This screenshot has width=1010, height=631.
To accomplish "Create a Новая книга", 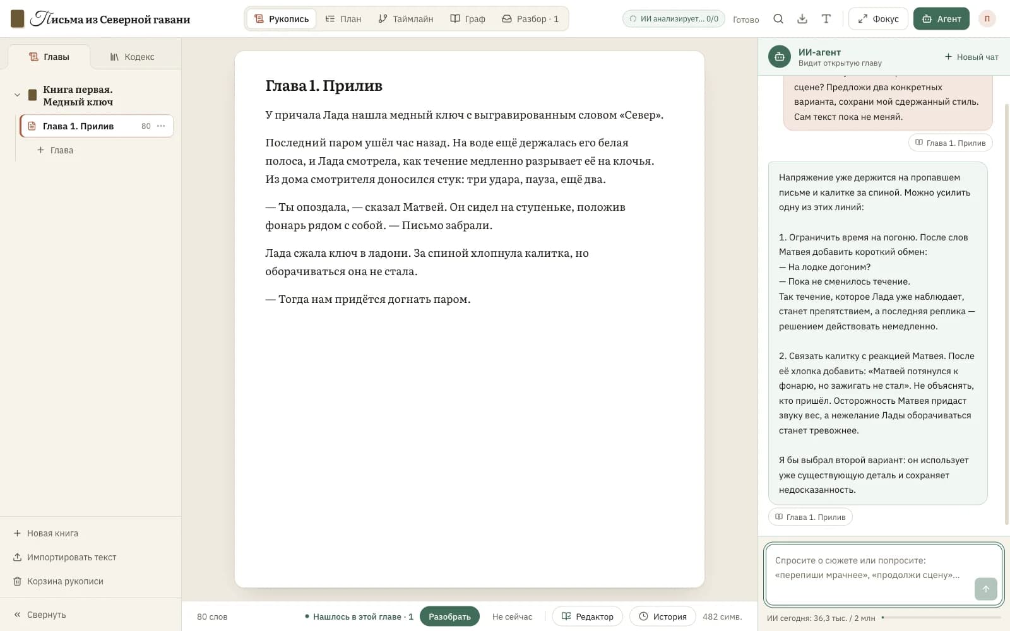I will pos(46,533).
